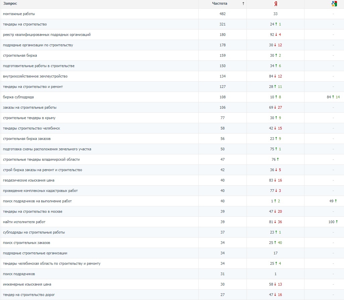Click 'тендеры на строительство и ремонт' query

click(x=33, y=87)
